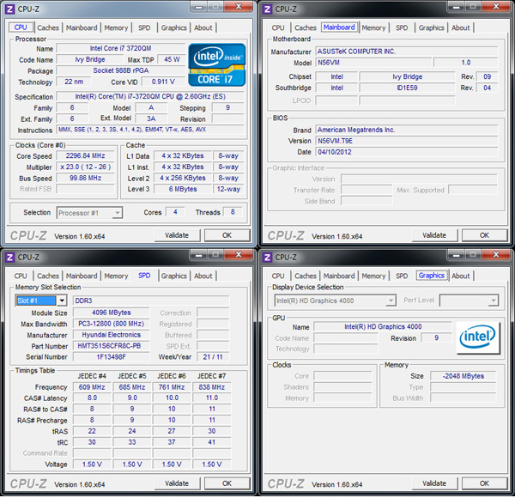Switch to CPU tab in Mainboard window
Screen dimensions: 515x498
click(278, 28)
